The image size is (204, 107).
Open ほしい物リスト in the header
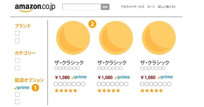[167, 7]
